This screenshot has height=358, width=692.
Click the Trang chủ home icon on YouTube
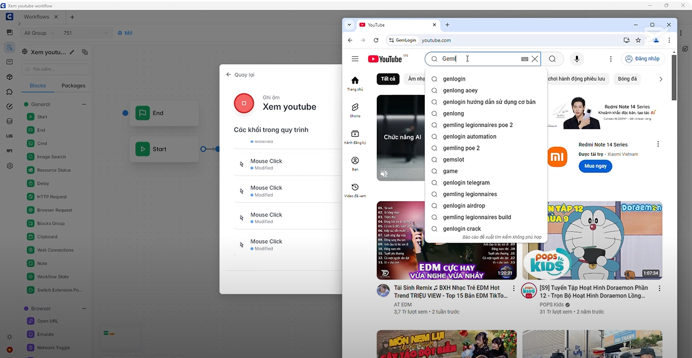pos(355,81)
